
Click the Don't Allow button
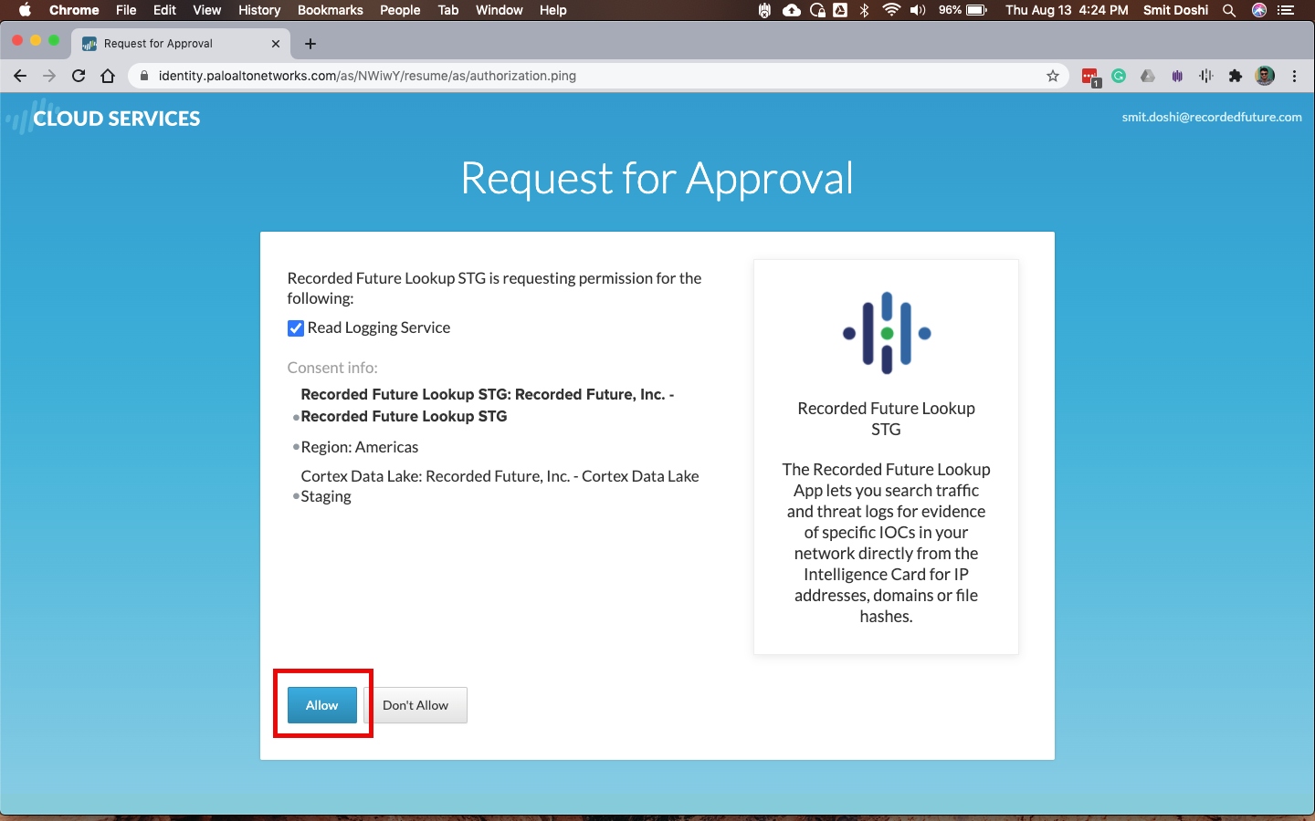(x=416, y=705)
